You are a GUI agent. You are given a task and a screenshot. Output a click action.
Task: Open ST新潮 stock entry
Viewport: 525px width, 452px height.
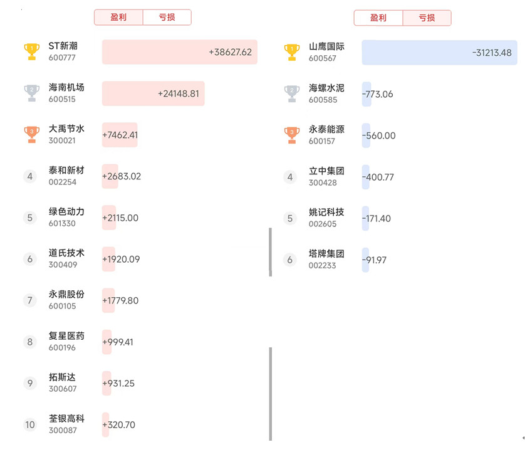[x=63, y=51]
